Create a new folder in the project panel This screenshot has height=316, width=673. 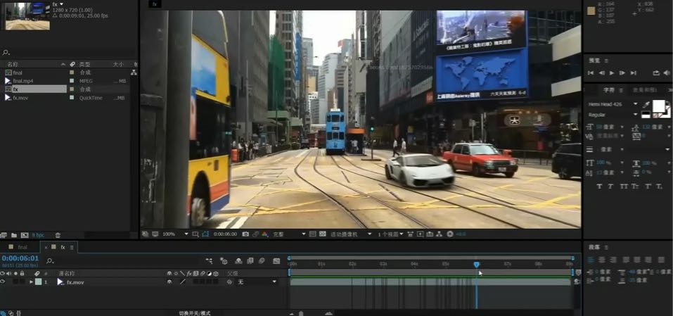click(x=14, y=235)
